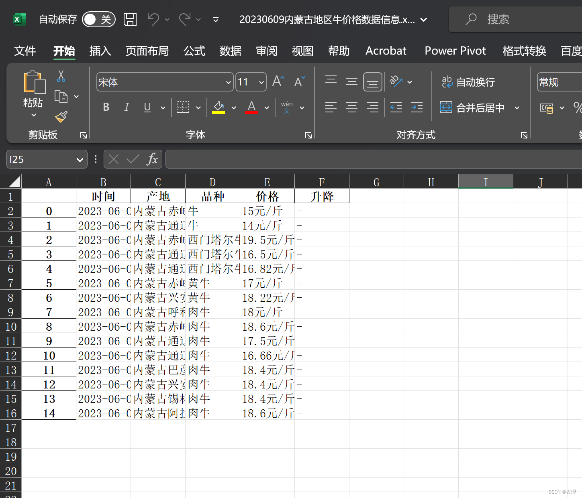Open the 文件 tab

point(25,51)
